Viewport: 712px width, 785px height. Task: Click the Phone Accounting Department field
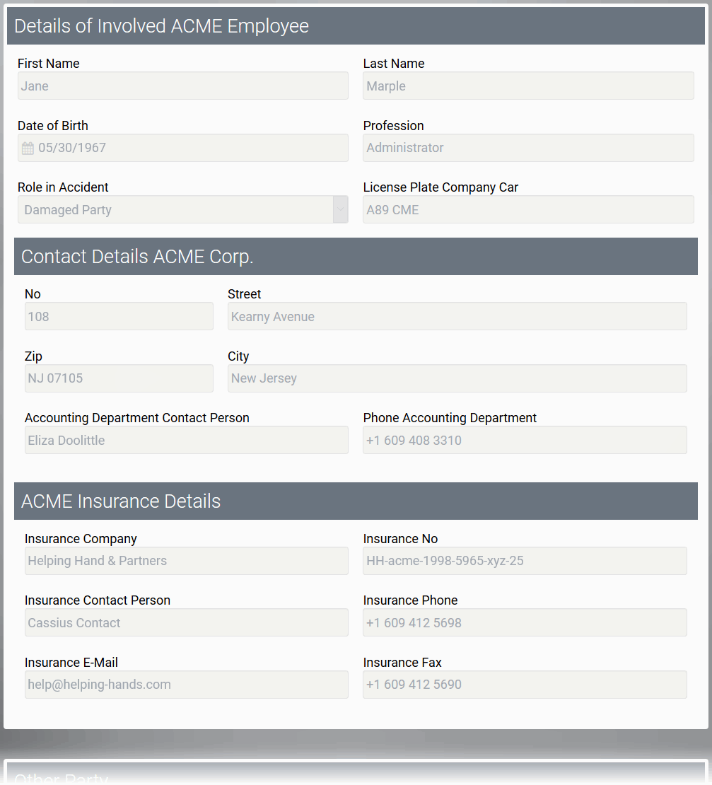(x=525, y=440)
